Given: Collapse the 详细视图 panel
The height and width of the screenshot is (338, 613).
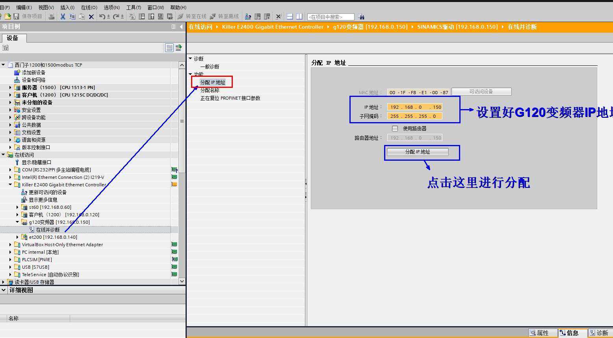Looking at the screenshot, I should (x=4, y=290).
